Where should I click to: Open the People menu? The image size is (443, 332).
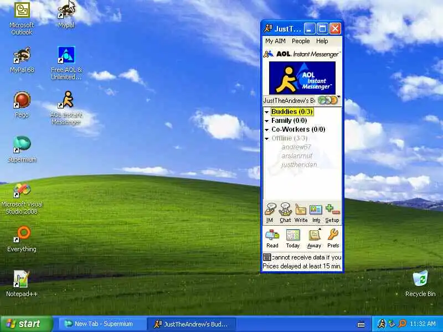pos(301,41)
